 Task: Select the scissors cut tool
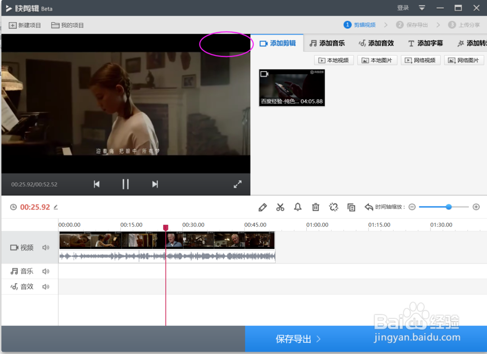pyautogui.click(x=280, y=207)
